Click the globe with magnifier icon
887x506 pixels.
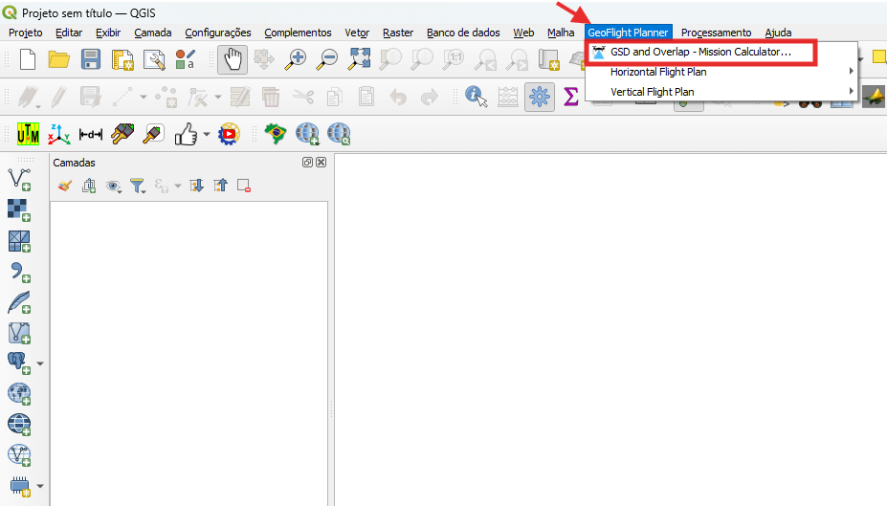(x=339, y=134)
